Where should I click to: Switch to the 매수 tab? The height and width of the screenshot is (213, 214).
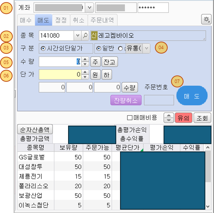point(26,20)
